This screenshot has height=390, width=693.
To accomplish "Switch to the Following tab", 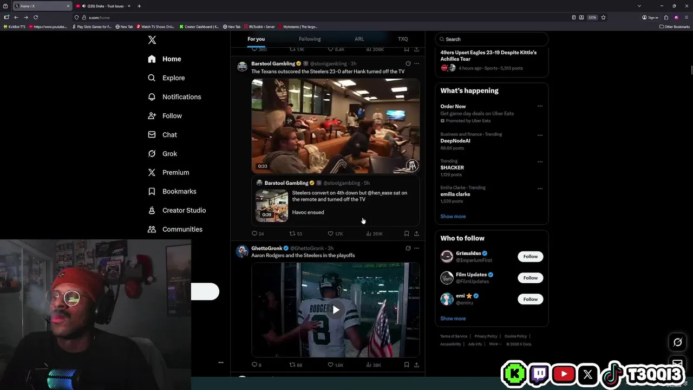I will (310, 39).
